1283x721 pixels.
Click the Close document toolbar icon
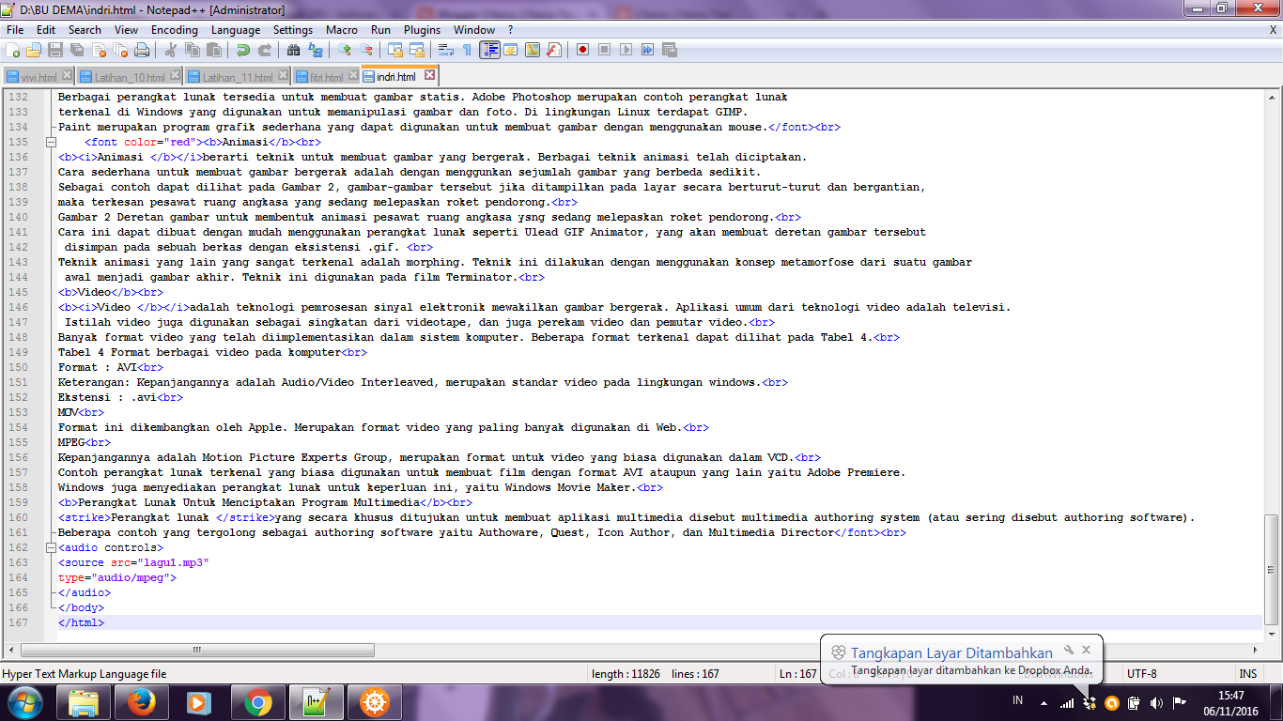click(x=99, y=50)
